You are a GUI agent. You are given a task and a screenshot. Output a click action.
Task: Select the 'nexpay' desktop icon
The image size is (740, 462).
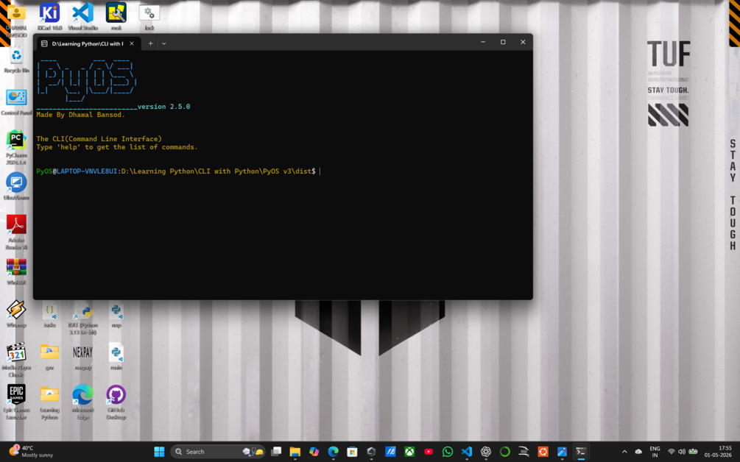click(x=82, y=357)
